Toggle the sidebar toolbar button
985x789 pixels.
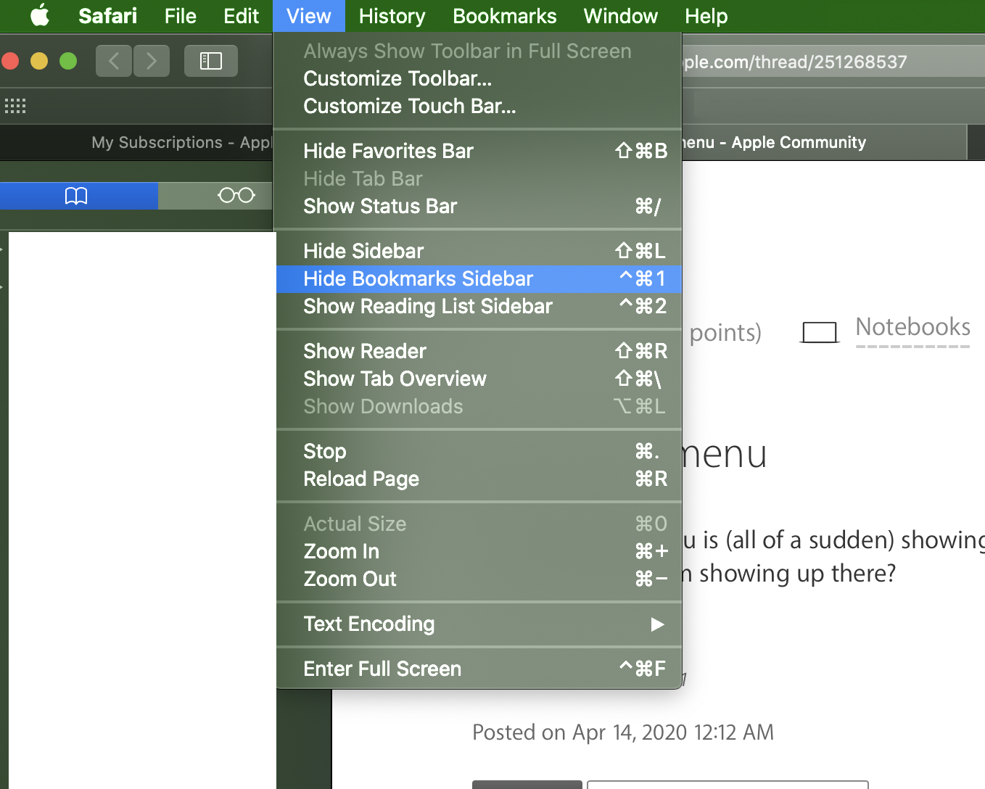(210, 61)
